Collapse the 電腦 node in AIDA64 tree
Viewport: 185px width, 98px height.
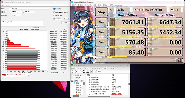[x=72, y=83]
